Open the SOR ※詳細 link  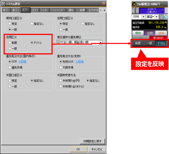[22, 61]
